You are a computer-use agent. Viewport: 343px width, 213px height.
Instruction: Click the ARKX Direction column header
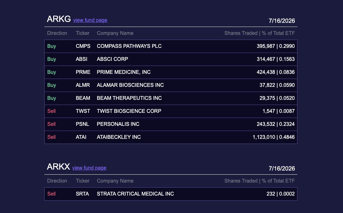click(x=57, y=181)
